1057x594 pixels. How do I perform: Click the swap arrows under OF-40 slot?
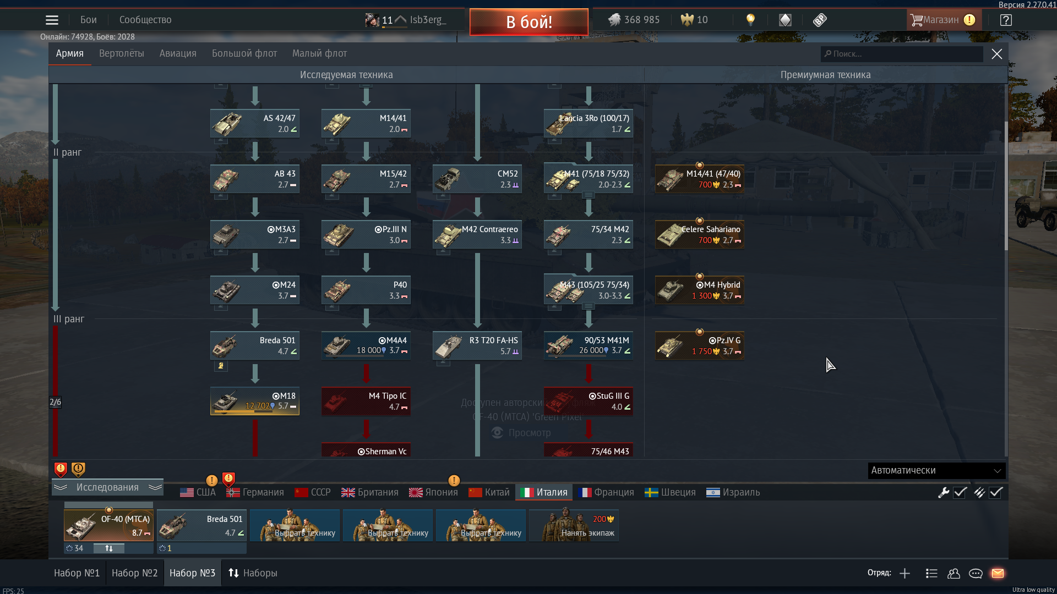(x=109, y=548)
